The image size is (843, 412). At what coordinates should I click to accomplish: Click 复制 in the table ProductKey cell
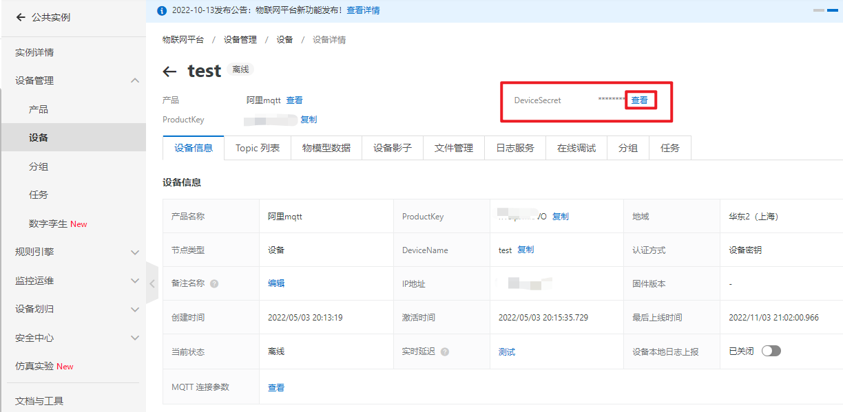(x=561, y=216)
